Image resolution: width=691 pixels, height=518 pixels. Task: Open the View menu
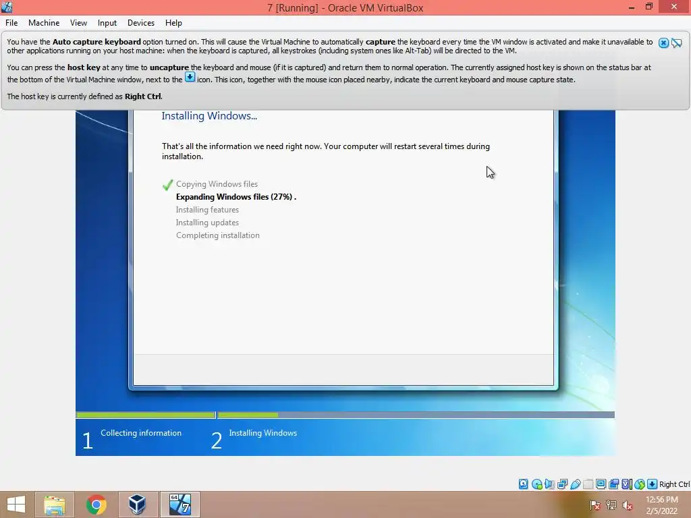78,23
